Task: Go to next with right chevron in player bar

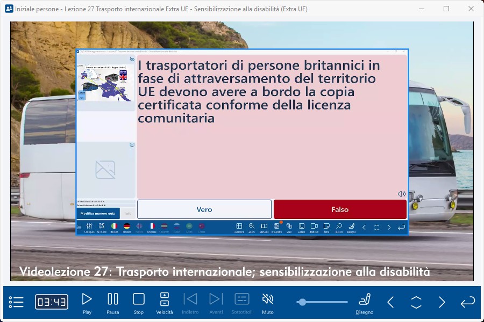Action: pyautogui.click(x=442, y=302)
